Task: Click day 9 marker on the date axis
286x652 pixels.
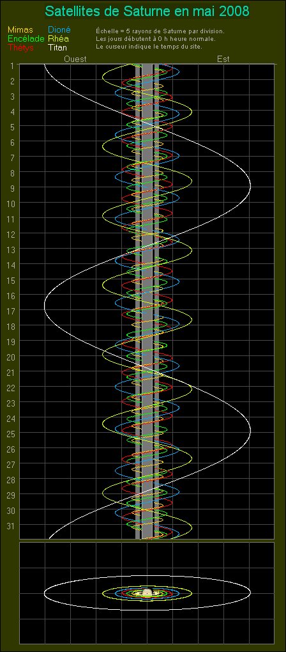Action: click(13, 189)
